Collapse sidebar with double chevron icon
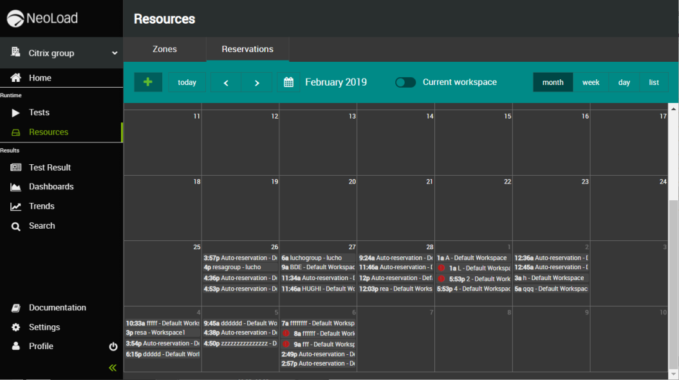Viewport: 679px width, 380px height. (113, 368)
